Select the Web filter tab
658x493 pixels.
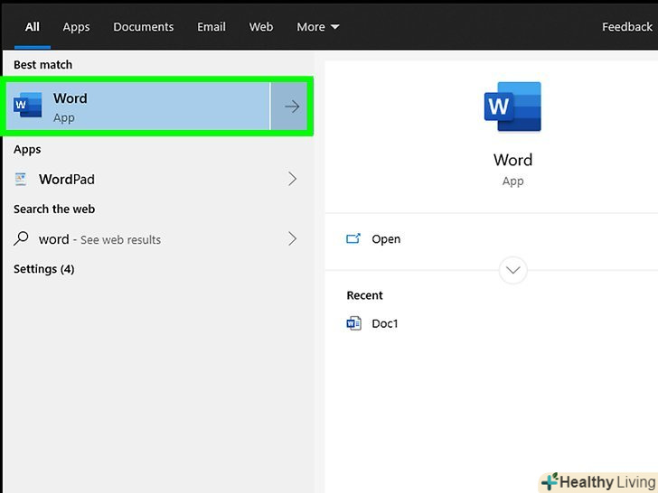coord(261,27)
